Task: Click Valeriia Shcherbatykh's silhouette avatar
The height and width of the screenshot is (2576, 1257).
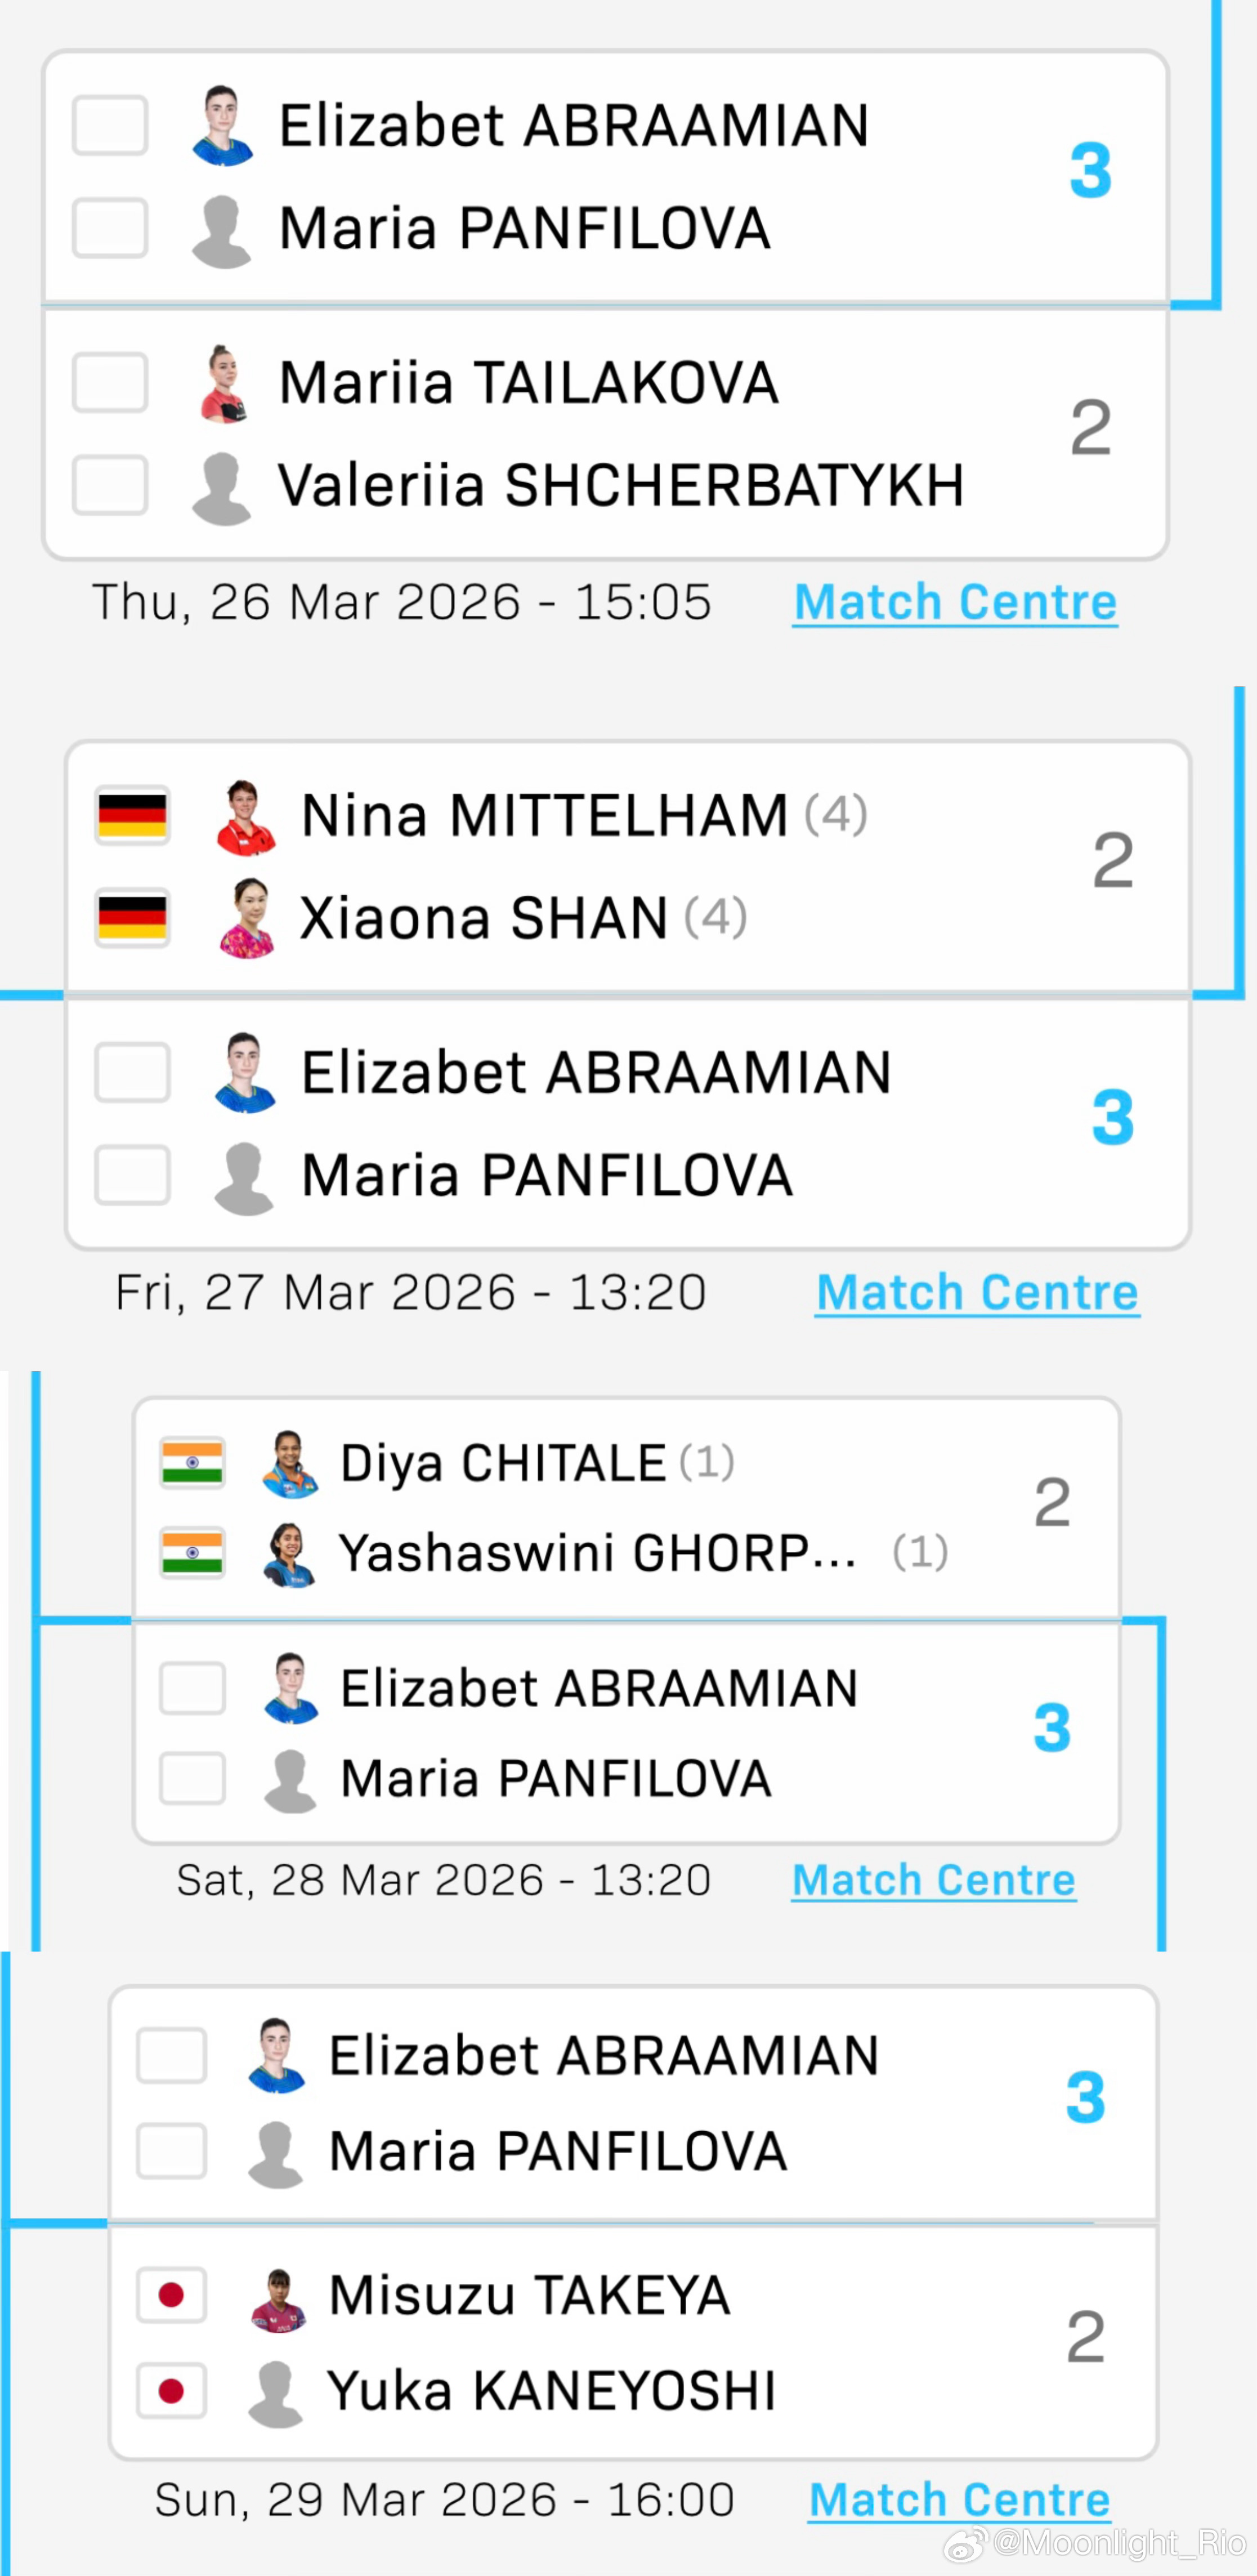Action: (221, 488)
